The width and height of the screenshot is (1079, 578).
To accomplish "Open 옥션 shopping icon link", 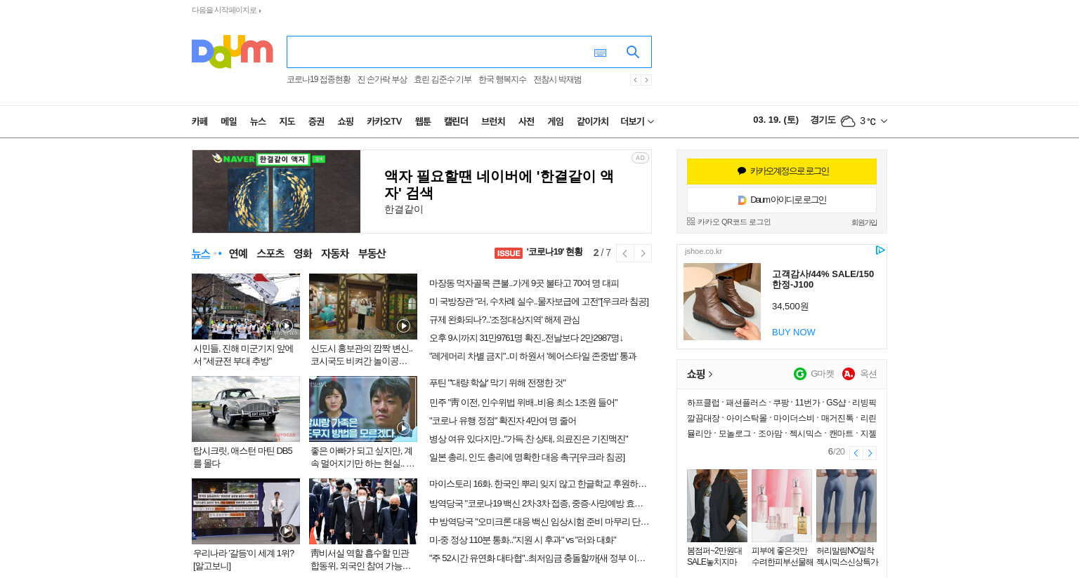I will click(x=849, y=374).
